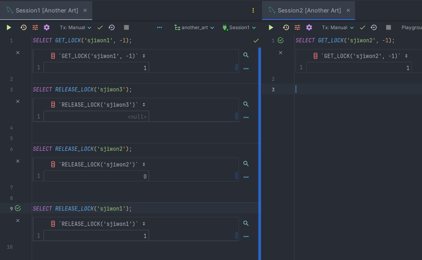Image resolution: width=422 pixels, height=260 pixels.
Task: Place cursor on SELECT RELEASE_LOCK('sjiwon3') statement
Action: coord(82,90)
